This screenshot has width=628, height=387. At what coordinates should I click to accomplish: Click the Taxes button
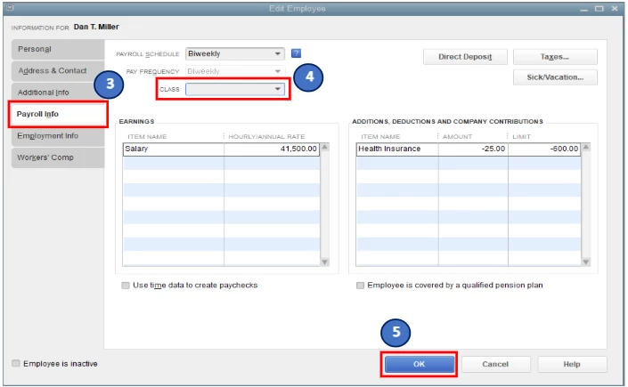coord(555,57)
